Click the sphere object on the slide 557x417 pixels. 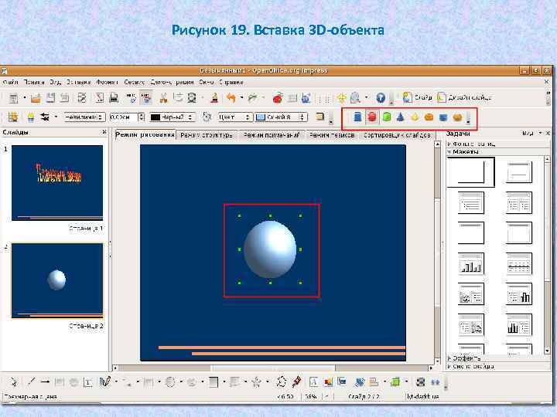270,249
